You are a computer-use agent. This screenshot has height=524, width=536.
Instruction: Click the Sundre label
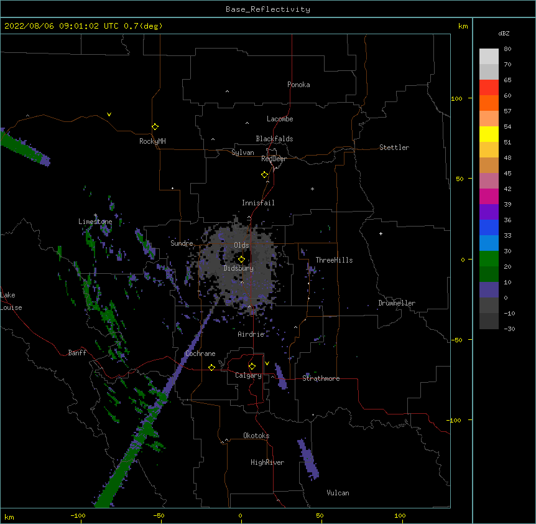pos(182,243)
